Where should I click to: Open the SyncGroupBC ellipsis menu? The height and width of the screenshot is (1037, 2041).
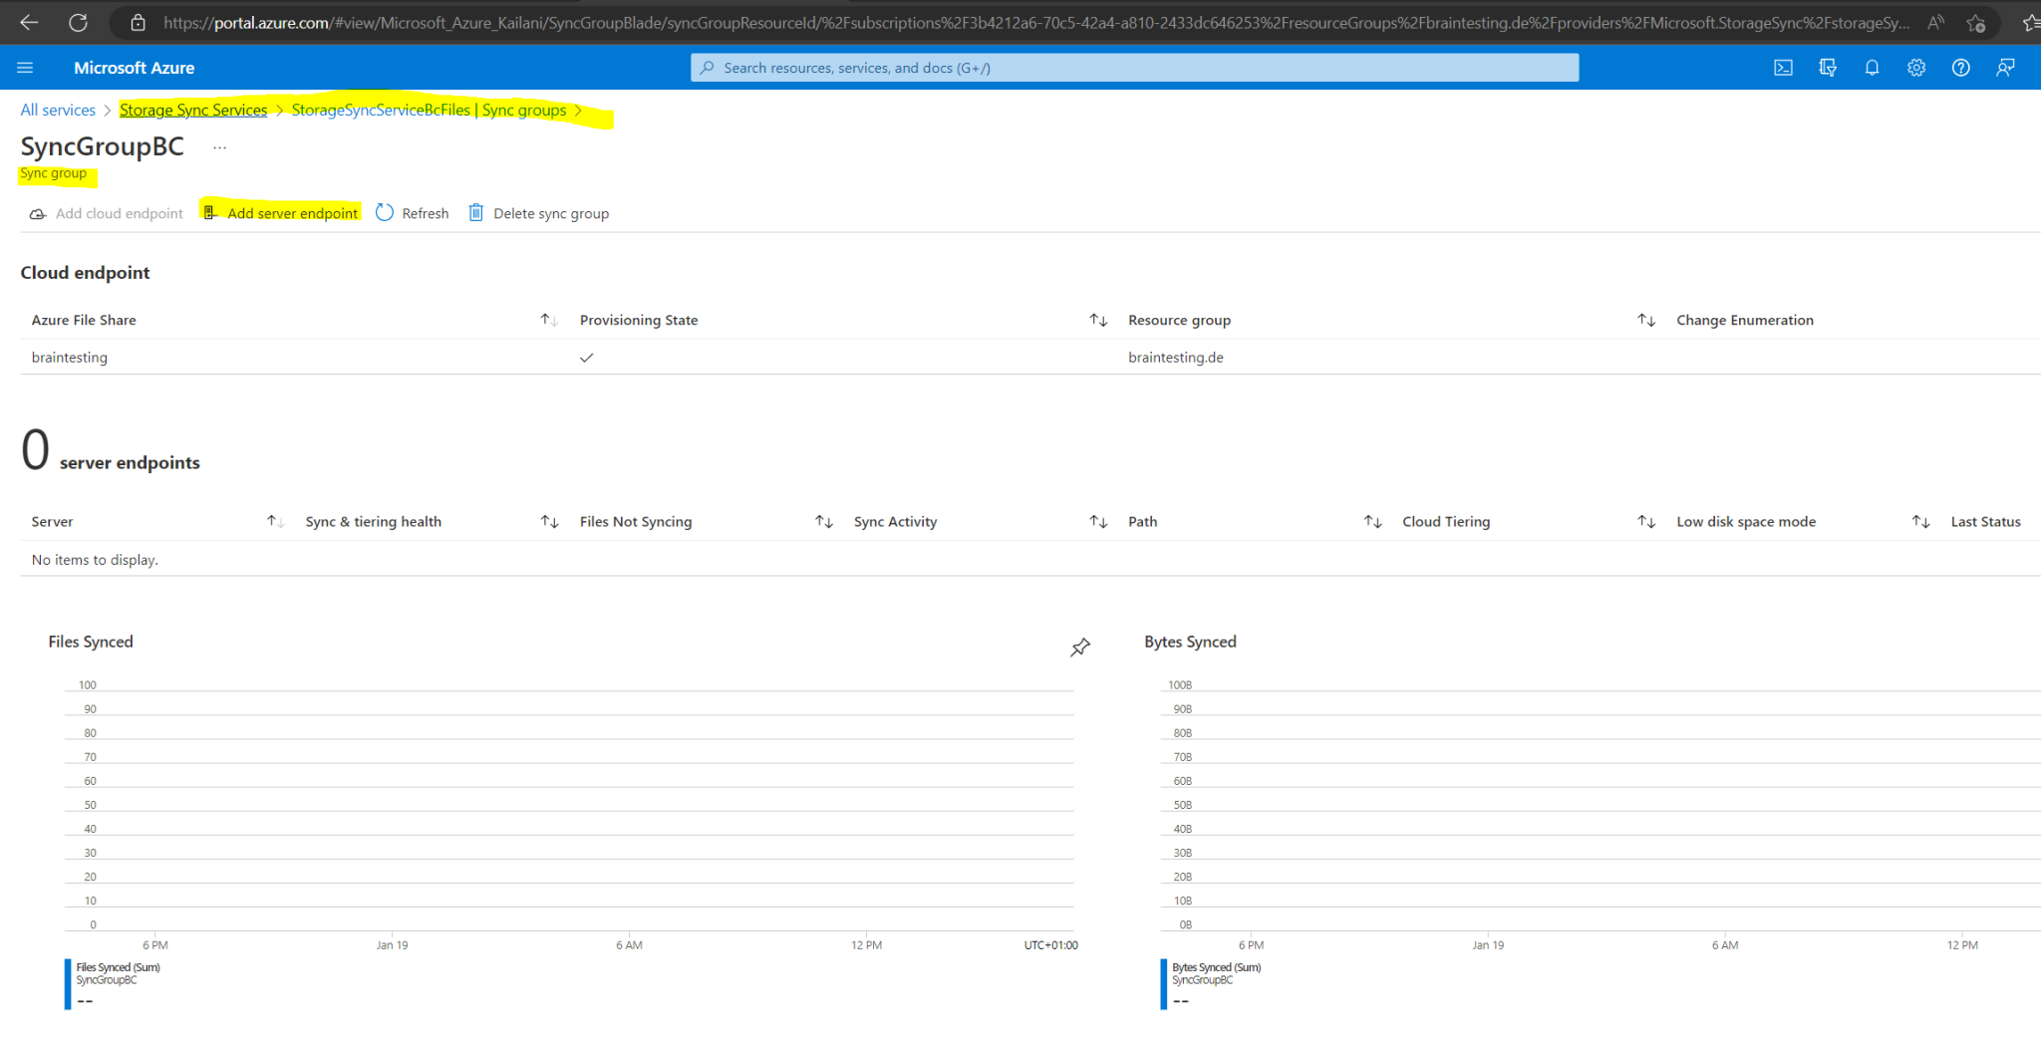pyautogui.click(x=219, y=145)
